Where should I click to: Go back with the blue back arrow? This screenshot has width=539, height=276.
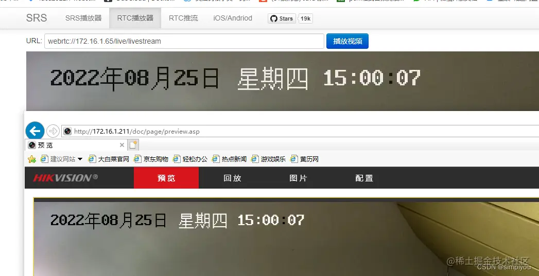(x=35, y=131)
